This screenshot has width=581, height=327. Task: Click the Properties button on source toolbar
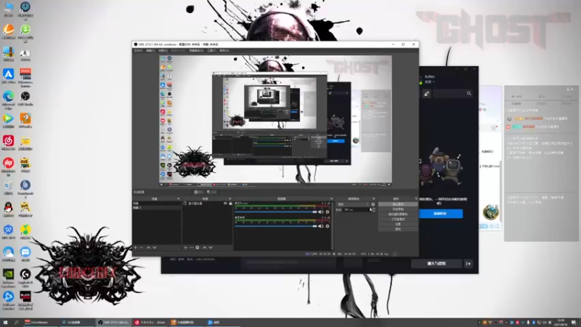[x=199, y=192]
